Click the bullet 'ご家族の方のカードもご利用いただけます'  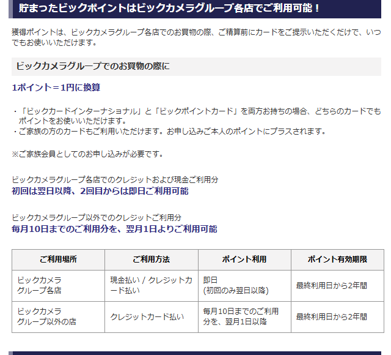(170, 131)
